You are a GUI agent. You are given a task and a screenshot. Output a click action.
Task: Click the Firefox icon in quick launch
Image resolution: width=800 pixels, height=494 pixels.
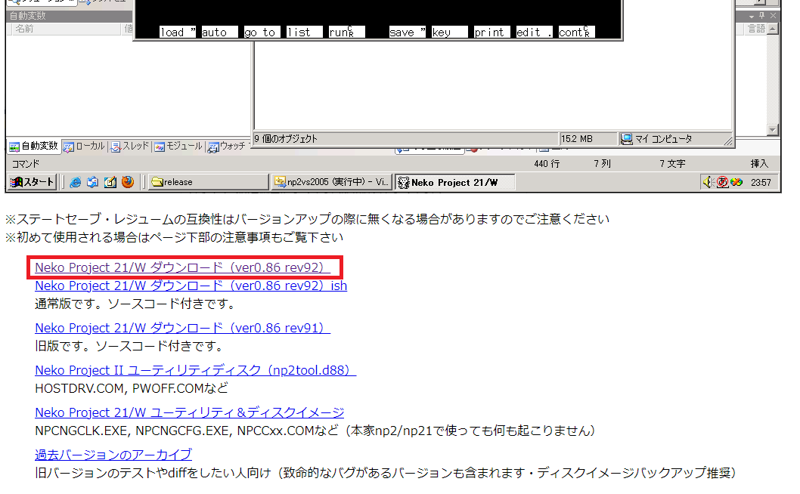pyautogui.click(x=127, y=182)
